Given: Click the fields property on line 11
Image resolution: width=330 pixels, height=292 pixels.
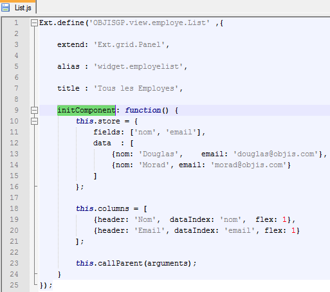Looking at the screenshot, I should coord(107,132).
